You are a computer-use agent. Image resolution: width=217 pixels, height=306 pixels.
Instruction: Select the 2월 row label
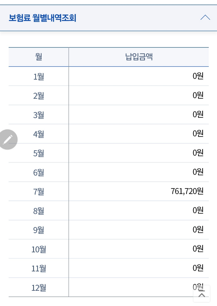tap(39, 96)
